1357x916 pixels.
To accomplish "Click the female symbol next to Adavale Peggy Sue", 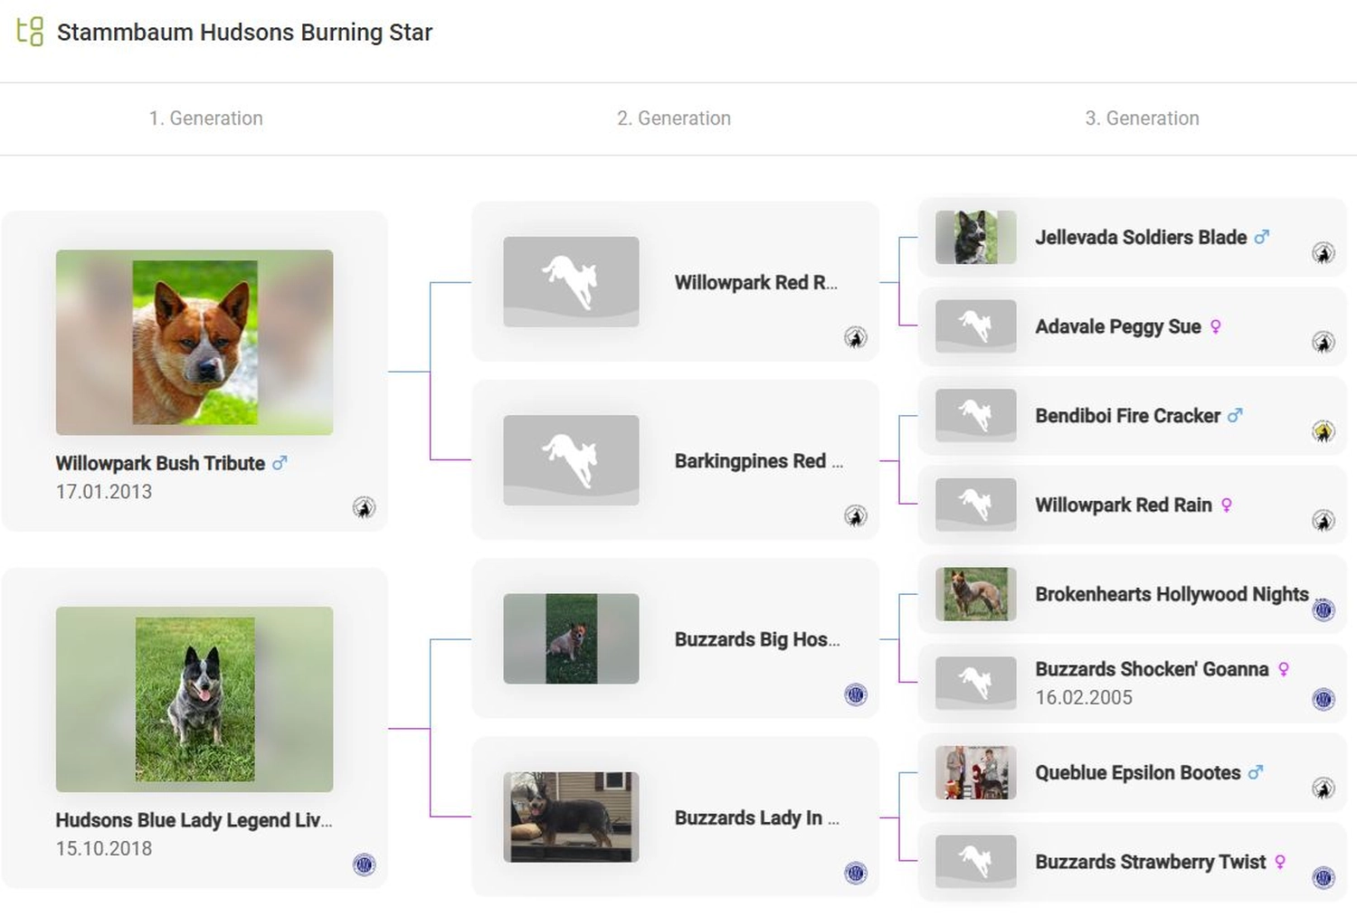I will click(1216, 326).
